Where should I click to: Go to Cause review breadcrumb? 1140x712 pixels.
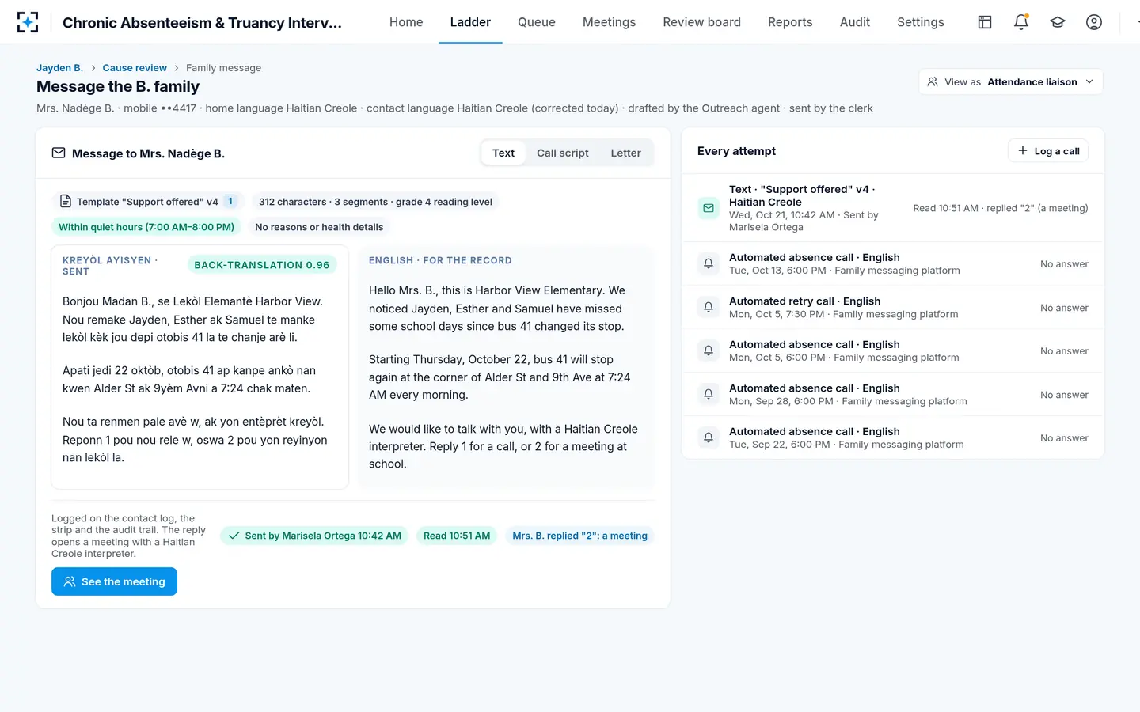pyautogui.click(x=135, y=68)
